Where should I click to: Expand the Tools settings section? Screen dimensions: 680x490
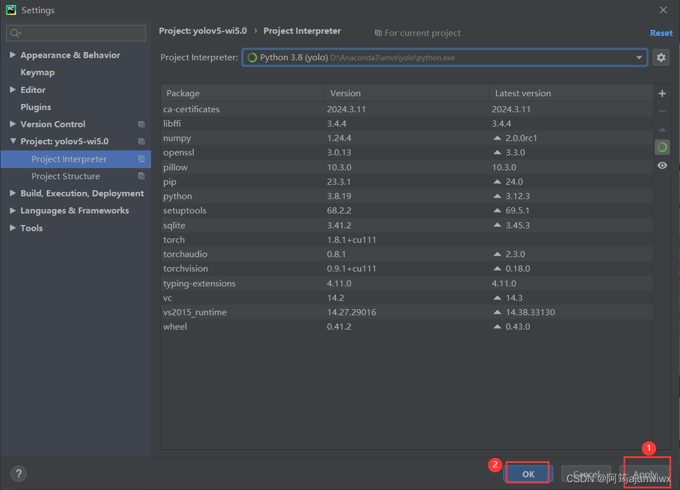click(x=13, y=228)
